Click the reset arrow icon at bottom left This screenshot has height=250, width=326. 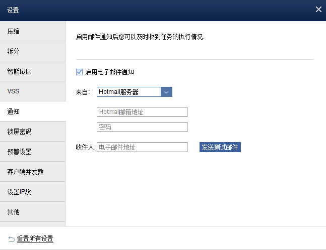click(11, 238)
